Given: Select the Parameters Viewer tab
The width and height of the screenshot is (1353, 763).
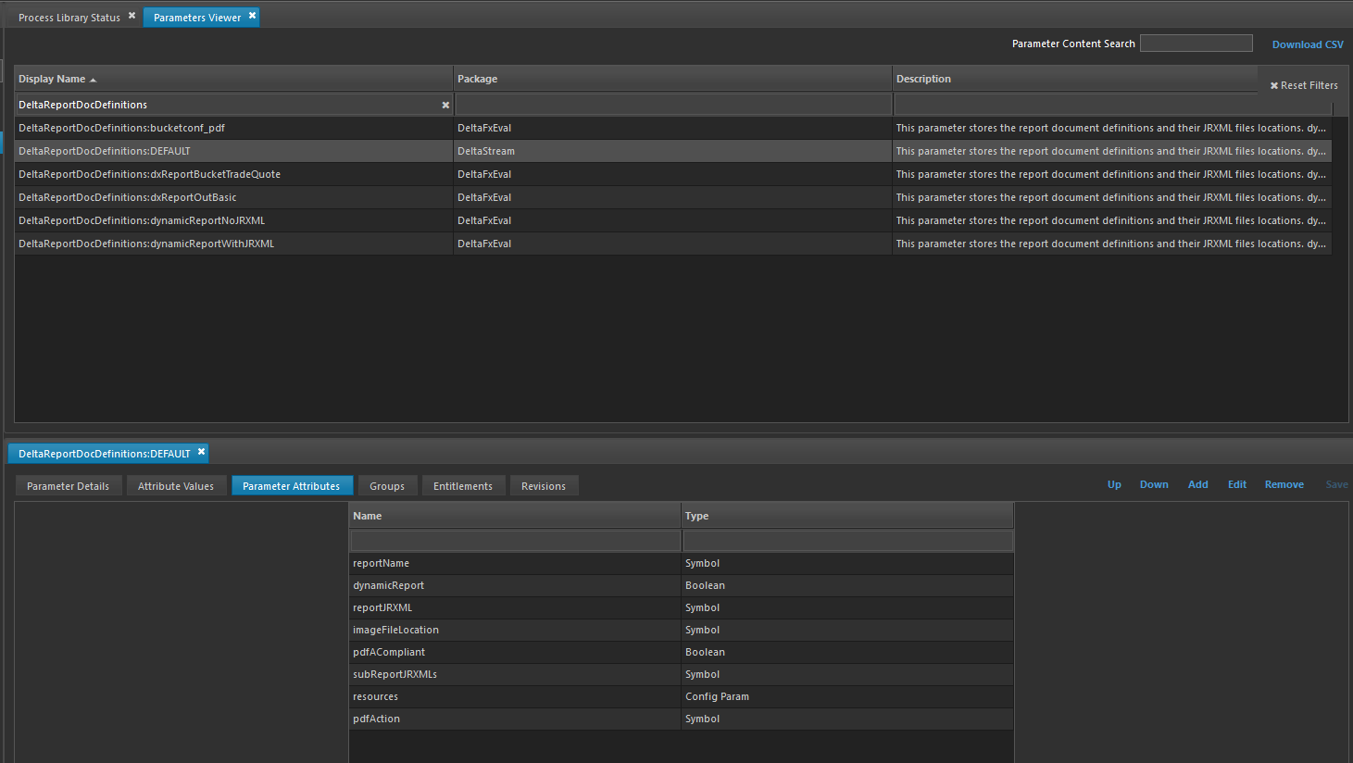Looking at the screenshot, I should [197, 18].
